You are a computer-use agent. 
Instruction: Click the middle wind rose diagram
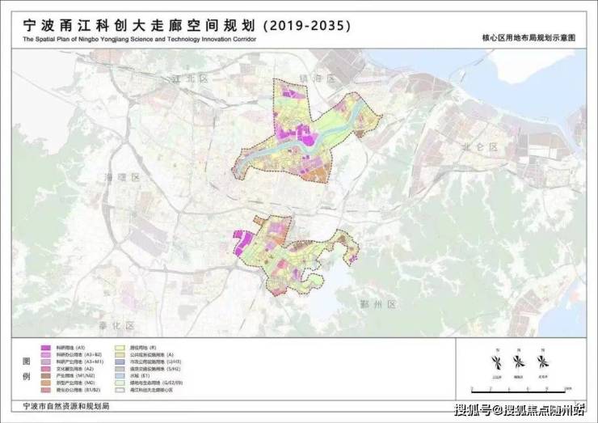tap(519, 362)
